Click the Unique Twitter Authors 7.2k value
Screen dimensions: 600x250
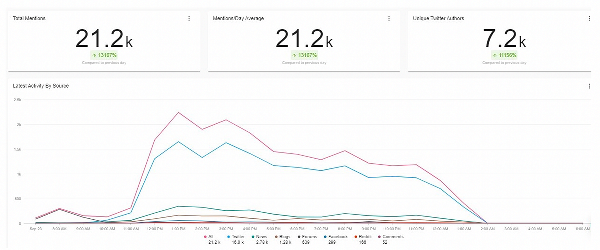pyautogui.click(x=504, y=38)
